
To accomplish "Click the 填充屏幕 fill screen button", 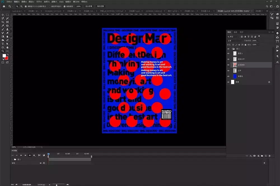I will coord(100,6).
